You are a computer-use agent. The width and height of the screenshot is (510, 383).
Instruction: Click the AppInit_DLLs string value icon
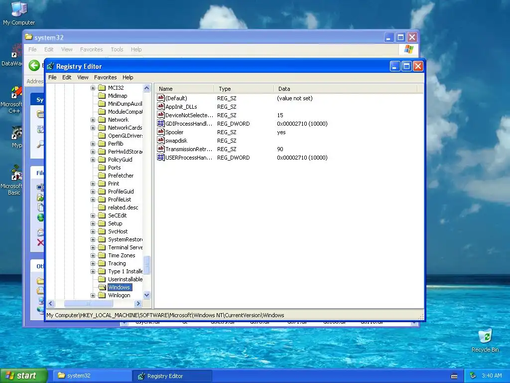161,106
